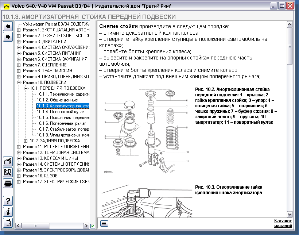Click the content pane scroll down arrow
299x235 pixels.
(x=290, y=214)
